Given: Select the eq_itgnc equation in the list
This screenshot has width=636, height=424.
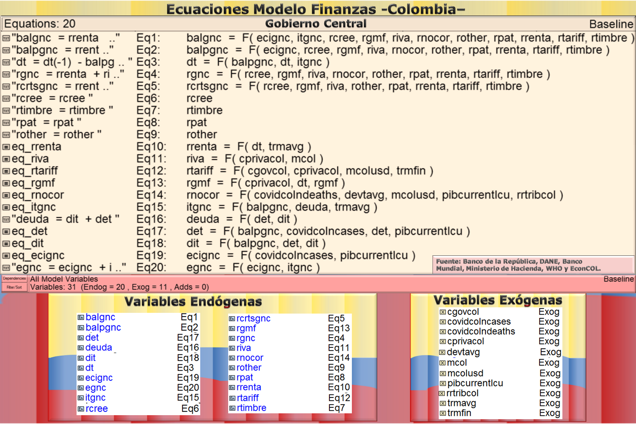Looking at the screenshot, I should point(33,207).
